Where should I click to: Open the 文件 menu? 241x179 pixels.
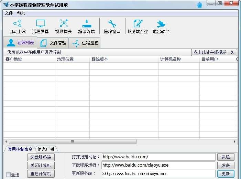click(x=9, y=13)
